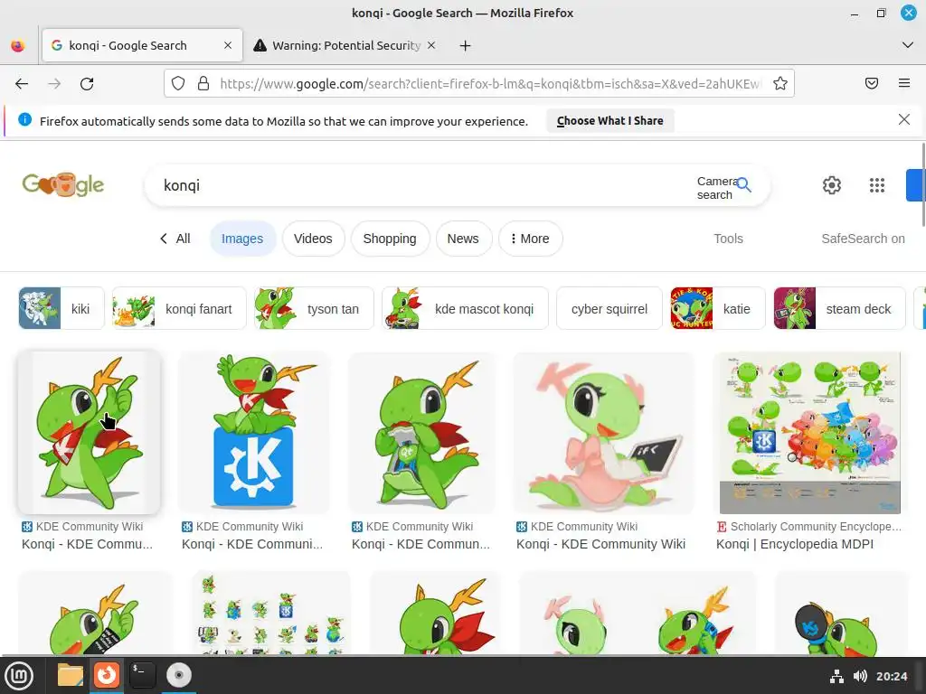The width and height of the screenshot is (926, 694).
Task: Open the many small Konqi sprites thumbnail
Action: coord(271,613)
